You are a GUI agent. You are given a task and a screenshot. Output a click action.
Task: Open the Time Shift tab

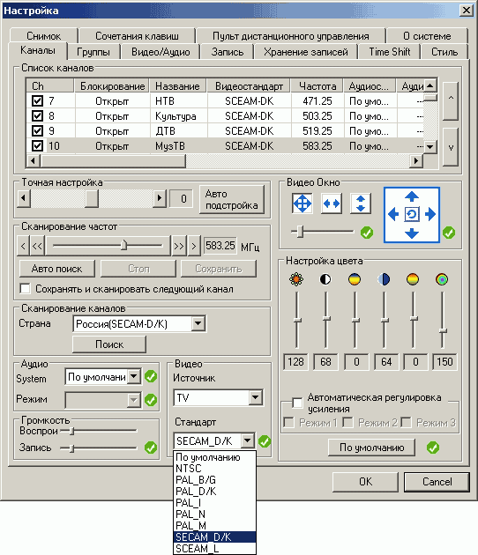[390, 52]
